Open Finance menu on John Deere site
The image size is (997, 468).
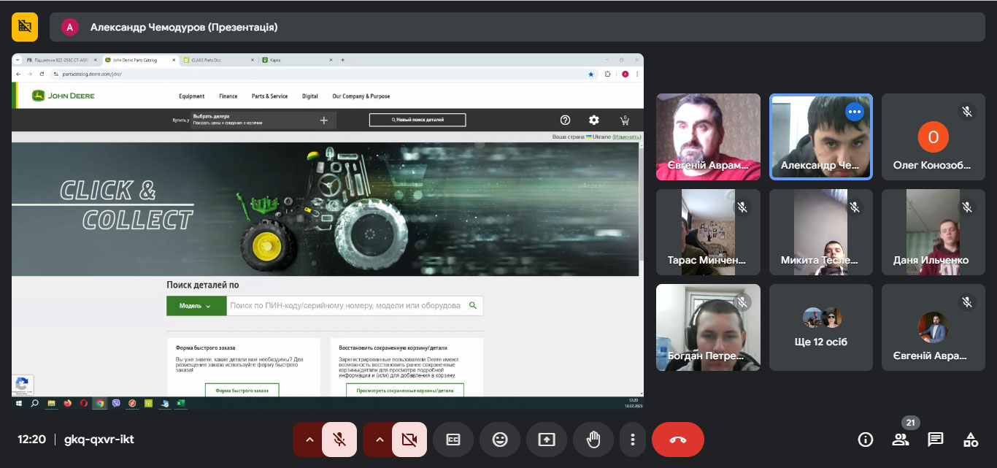(228, 96)
